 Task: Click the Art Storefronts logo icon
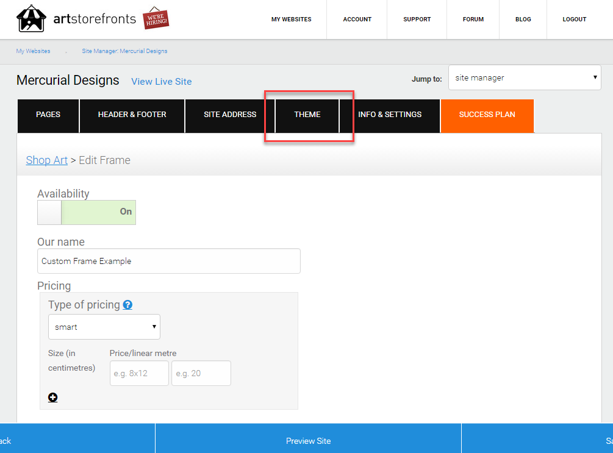tap(31, 18)
